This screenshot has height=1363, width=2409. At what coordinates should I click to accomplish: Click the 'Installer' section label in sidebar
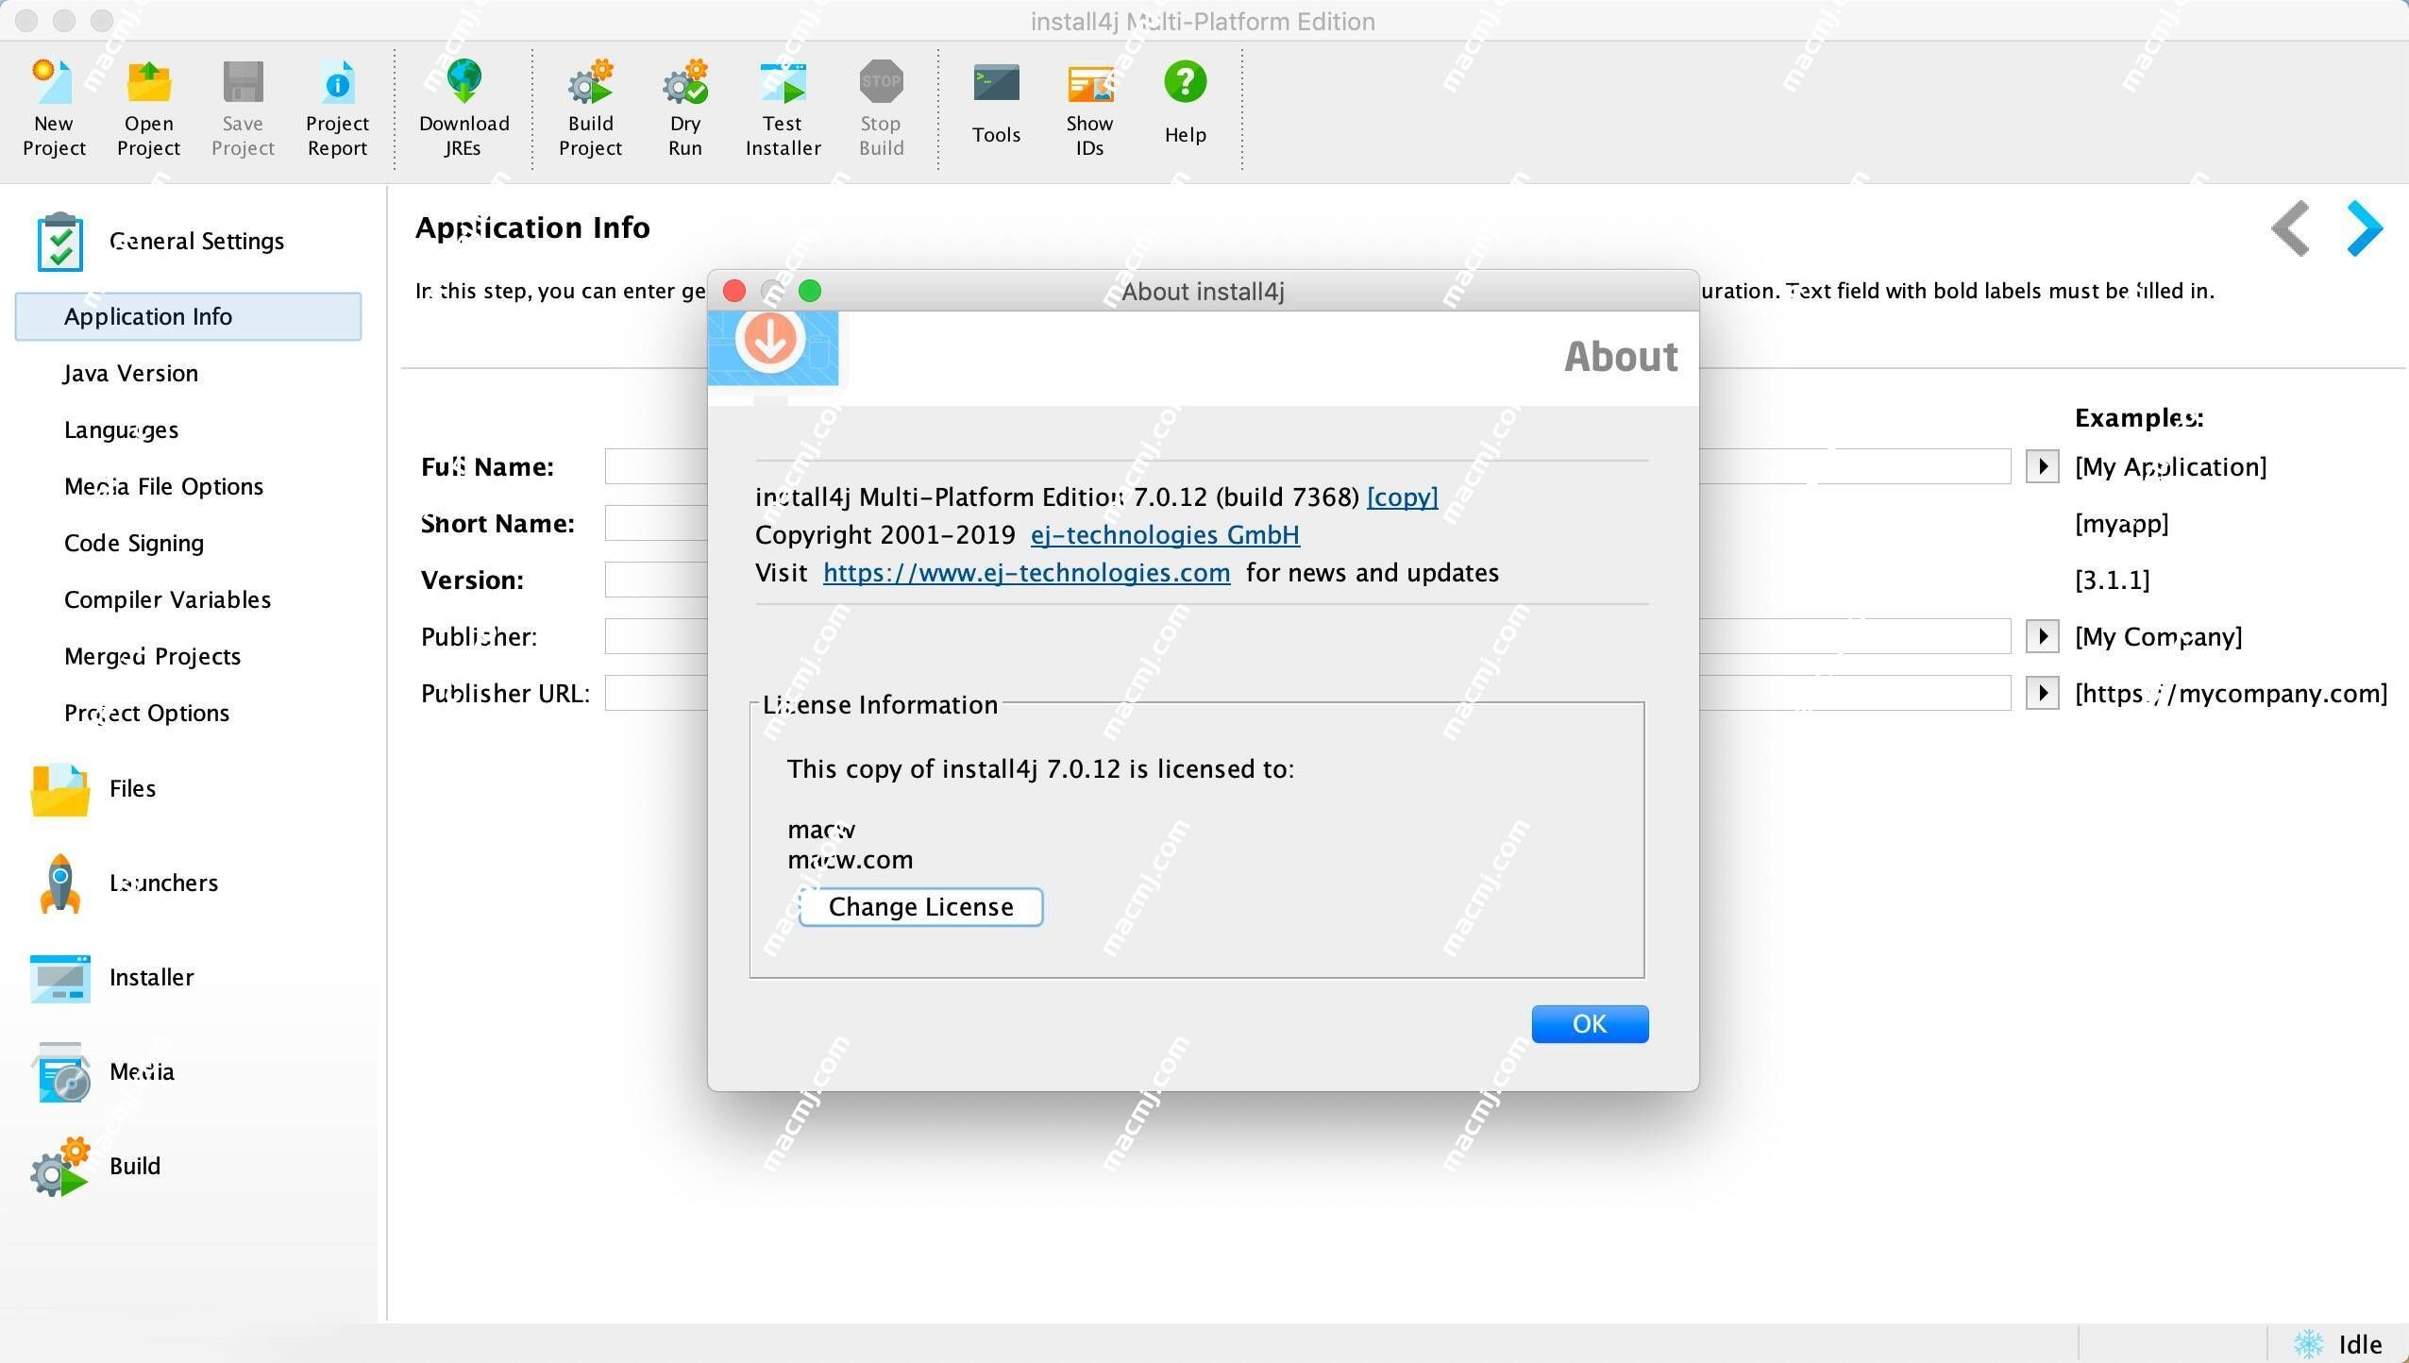[151, 977]
